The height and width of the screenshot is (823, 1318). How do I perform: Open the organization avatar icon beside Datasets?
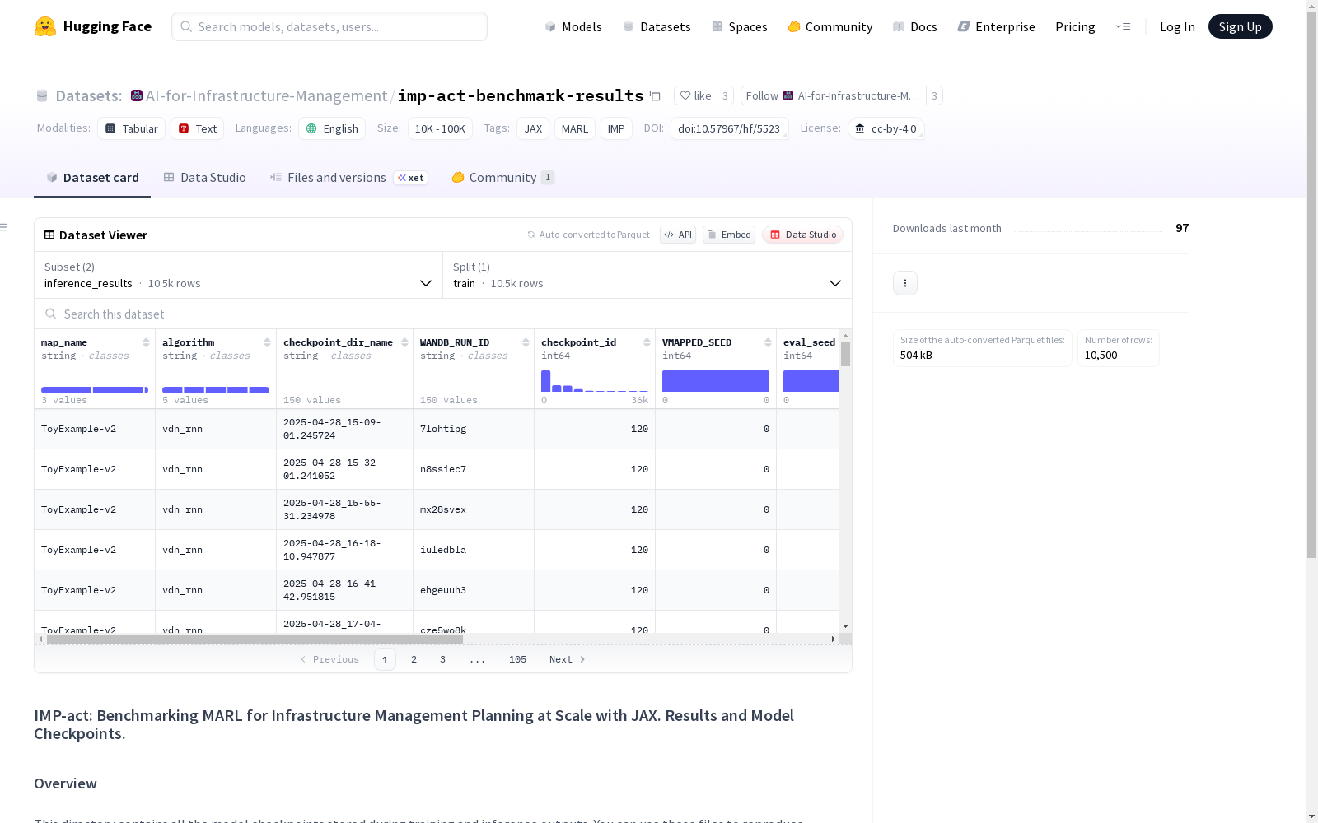coord(137,95)
